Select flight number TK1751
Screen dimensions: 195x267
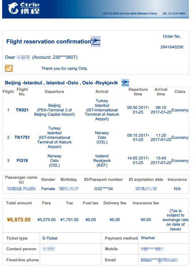pos(22,137)
